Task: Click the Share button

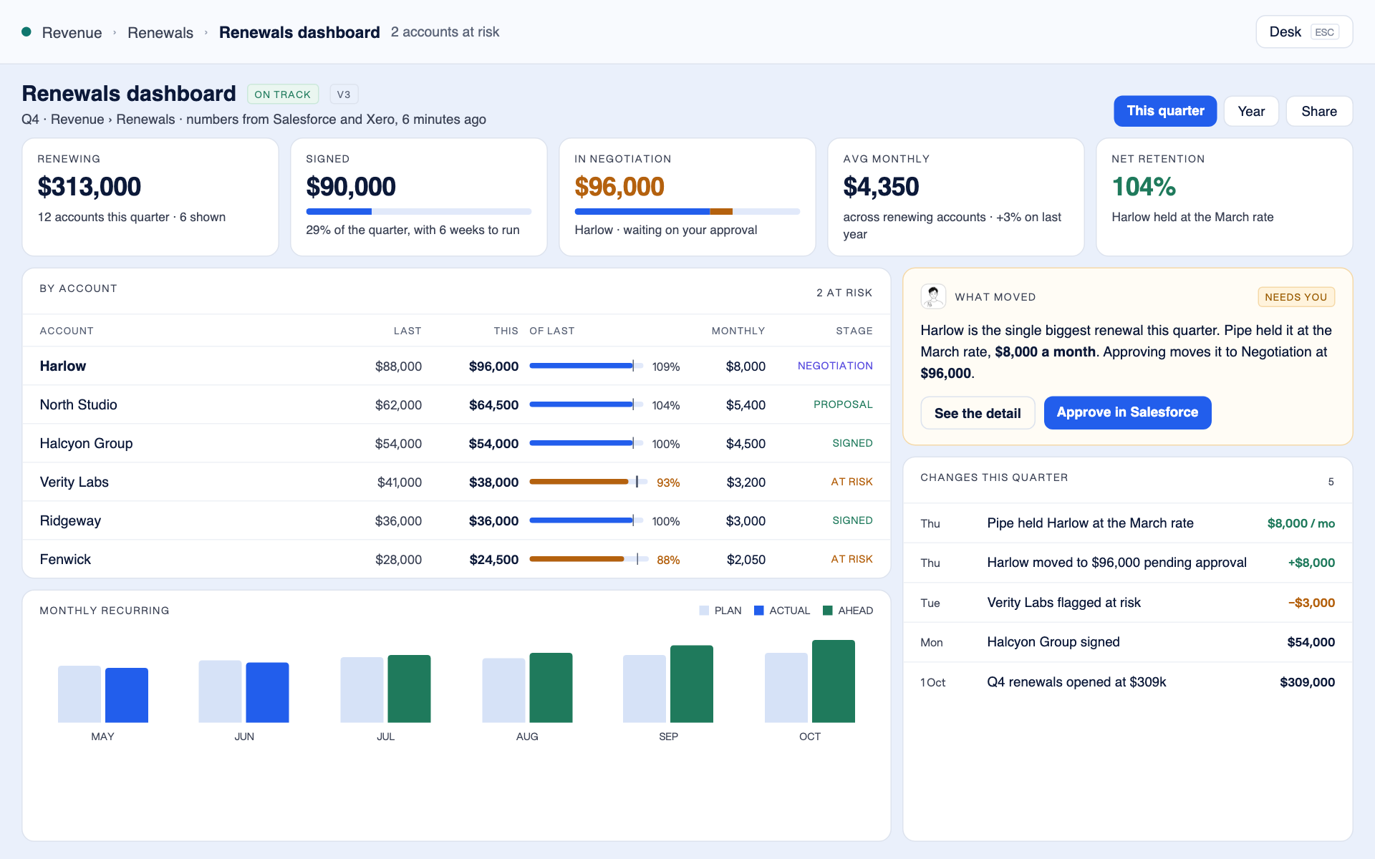Action: tap(1319, 111)
